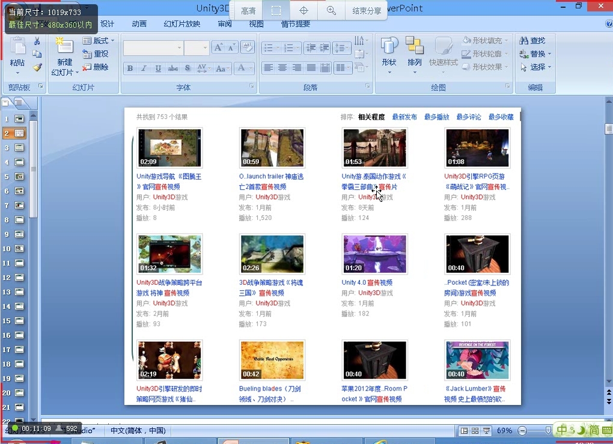Toggle text Shadow formatting
The width and height of the screenshot is (613, 444).
coord(188,68)
